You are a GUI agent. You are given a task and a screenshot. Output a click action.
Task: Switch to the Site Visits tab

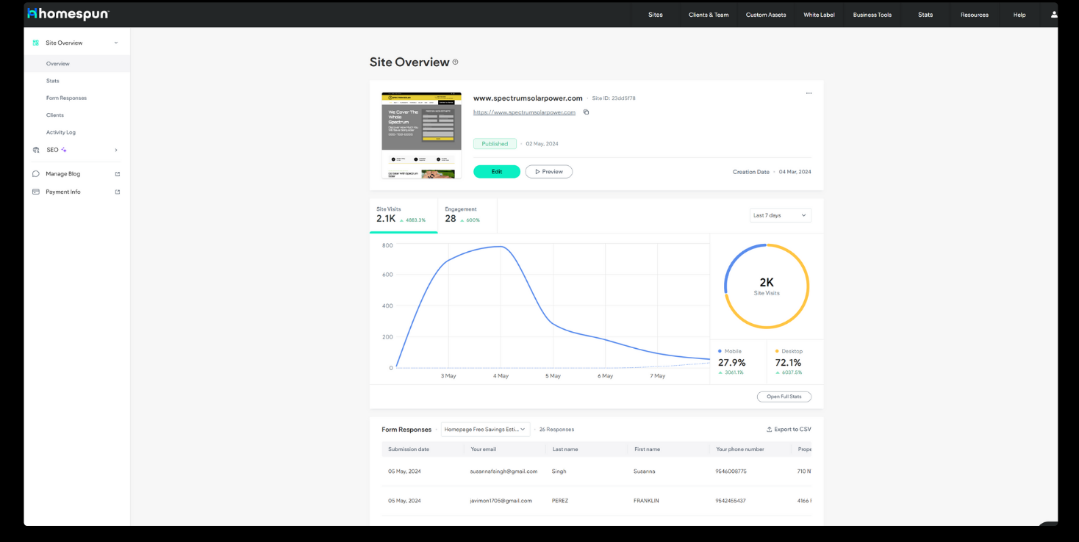coord(404,215)
